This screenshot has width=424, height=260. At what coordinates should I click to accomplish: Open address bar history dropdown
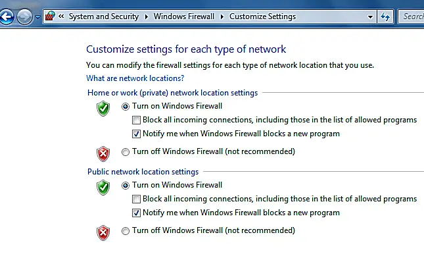pyautogui.click(x=370, y=17)
